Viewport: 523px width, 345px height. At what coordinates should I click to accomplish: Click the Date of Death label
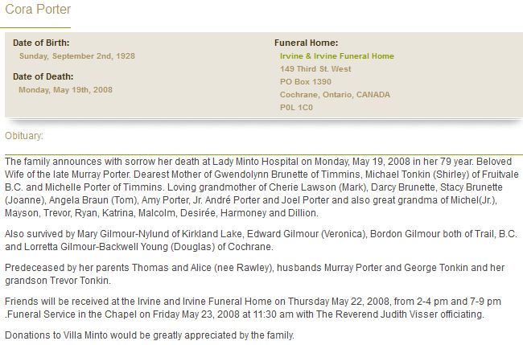43,76
